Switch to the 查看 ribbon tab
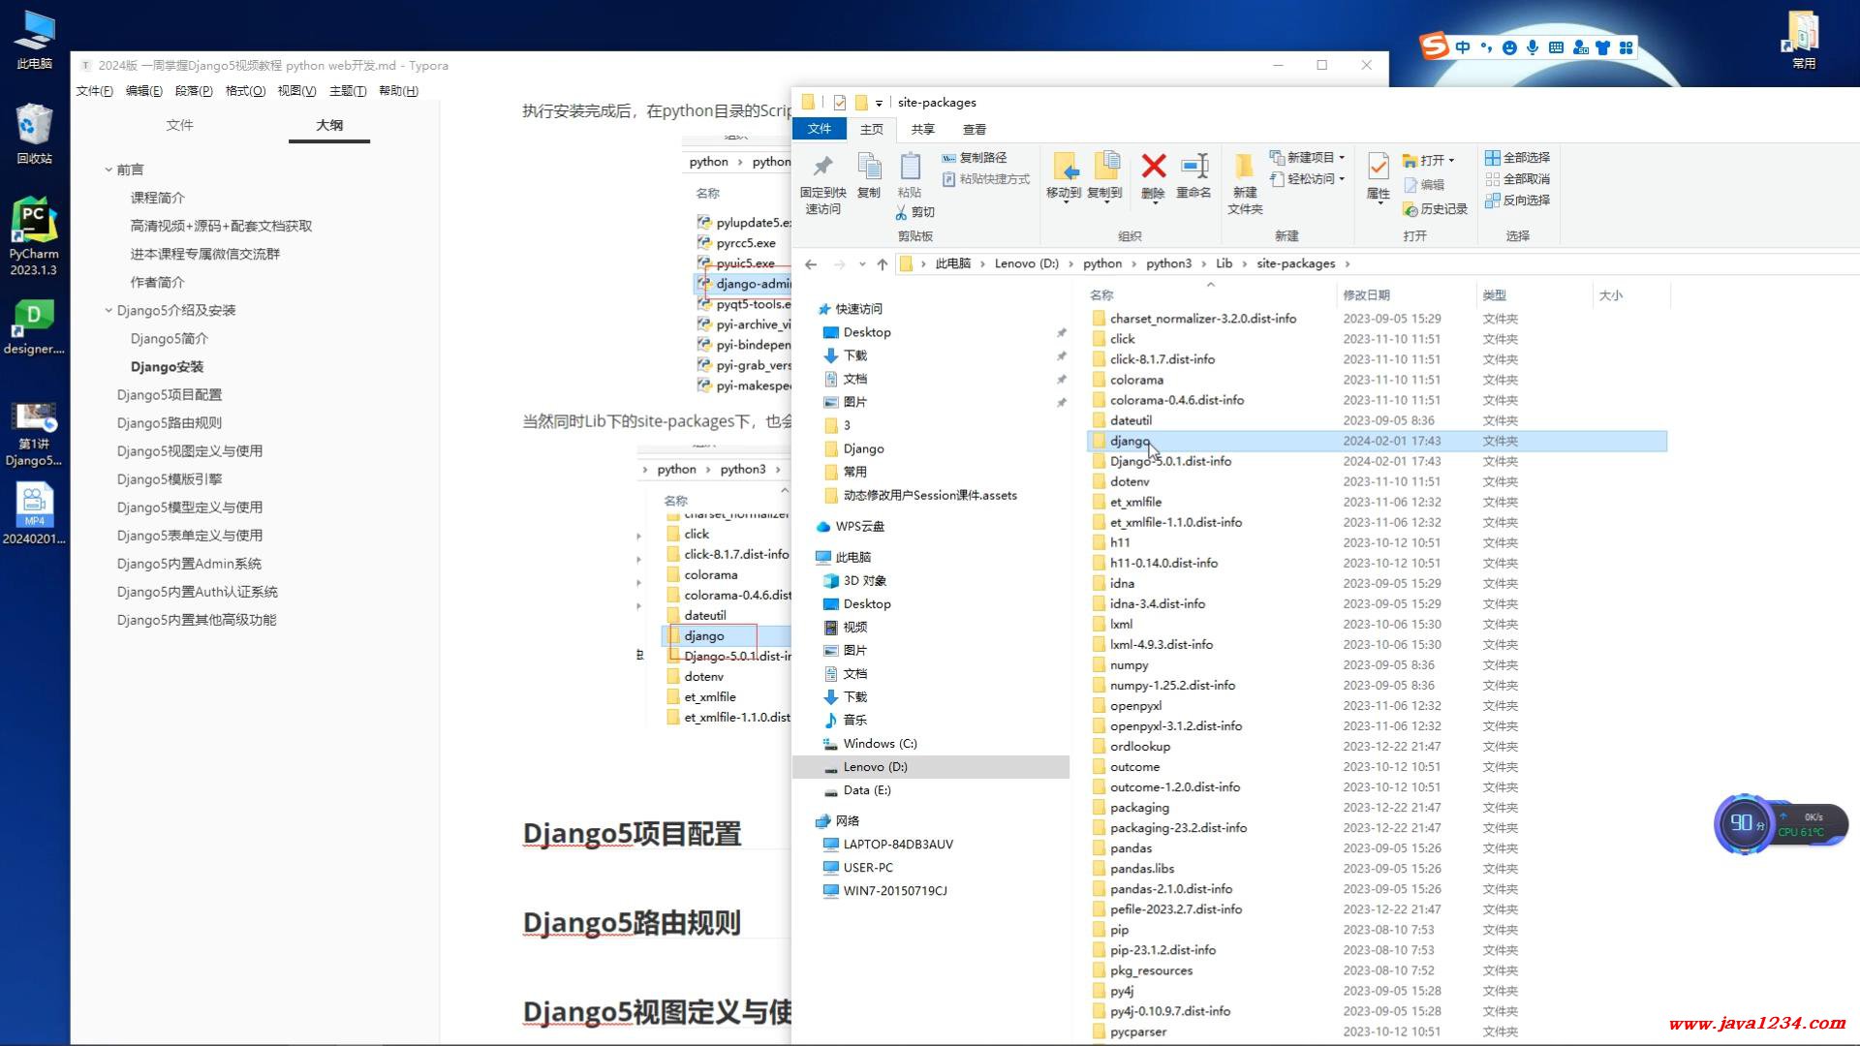 [x=974, y=130]
